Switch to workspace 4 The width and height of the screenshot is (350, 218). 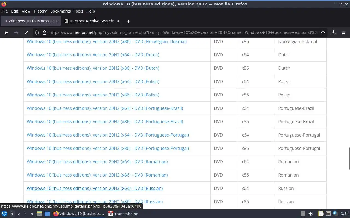click(32, 214)
